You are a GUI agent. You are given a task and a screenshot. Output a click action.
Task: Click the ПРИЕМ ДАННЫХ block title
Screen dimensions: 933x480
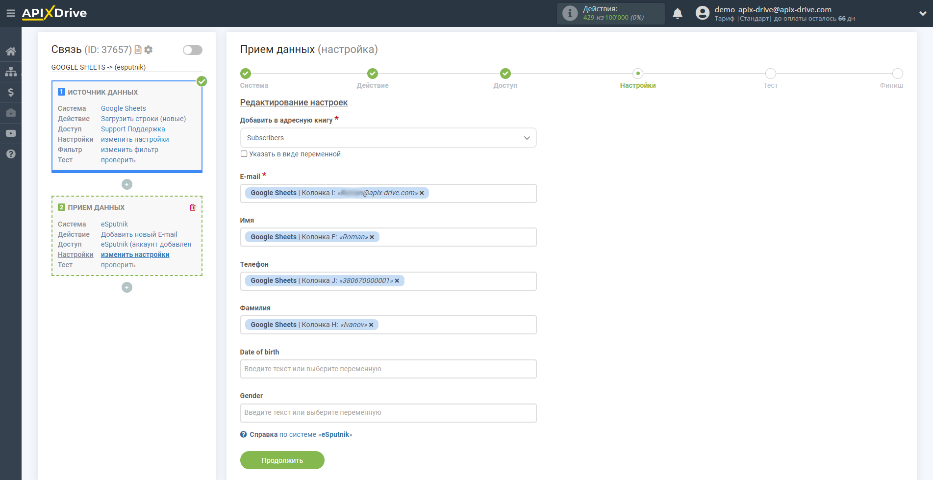pyautogui.click(x=96, y=207)
